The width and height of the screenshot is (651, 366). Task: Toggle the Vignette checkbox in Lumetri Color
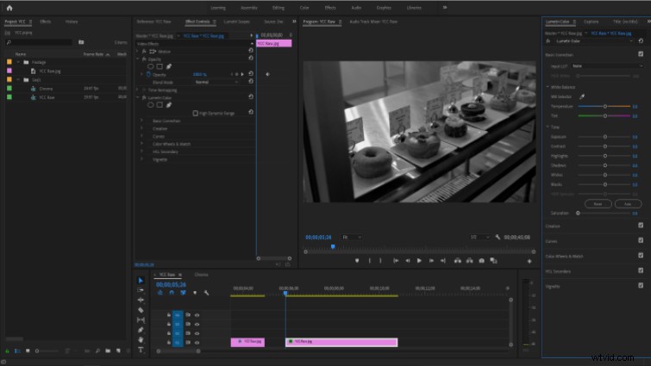pyautogui.click(x=641, y=286)
